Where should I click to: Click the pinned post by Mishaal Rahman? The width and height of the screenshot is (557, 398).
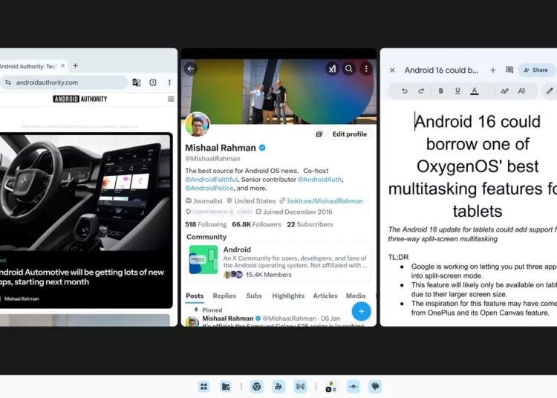278,317
